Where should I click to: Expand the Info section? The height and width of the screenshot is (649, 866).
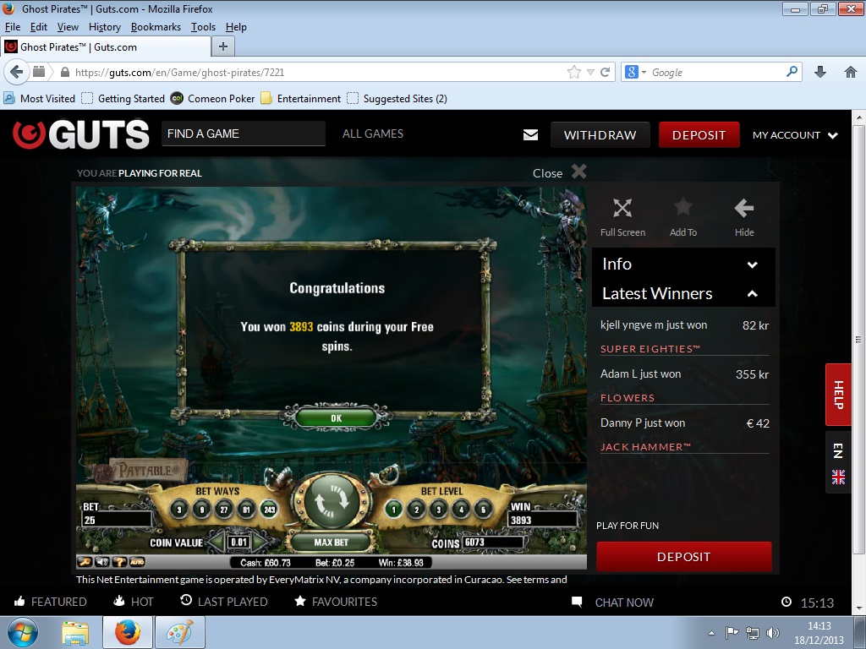(x=752, y=265)
